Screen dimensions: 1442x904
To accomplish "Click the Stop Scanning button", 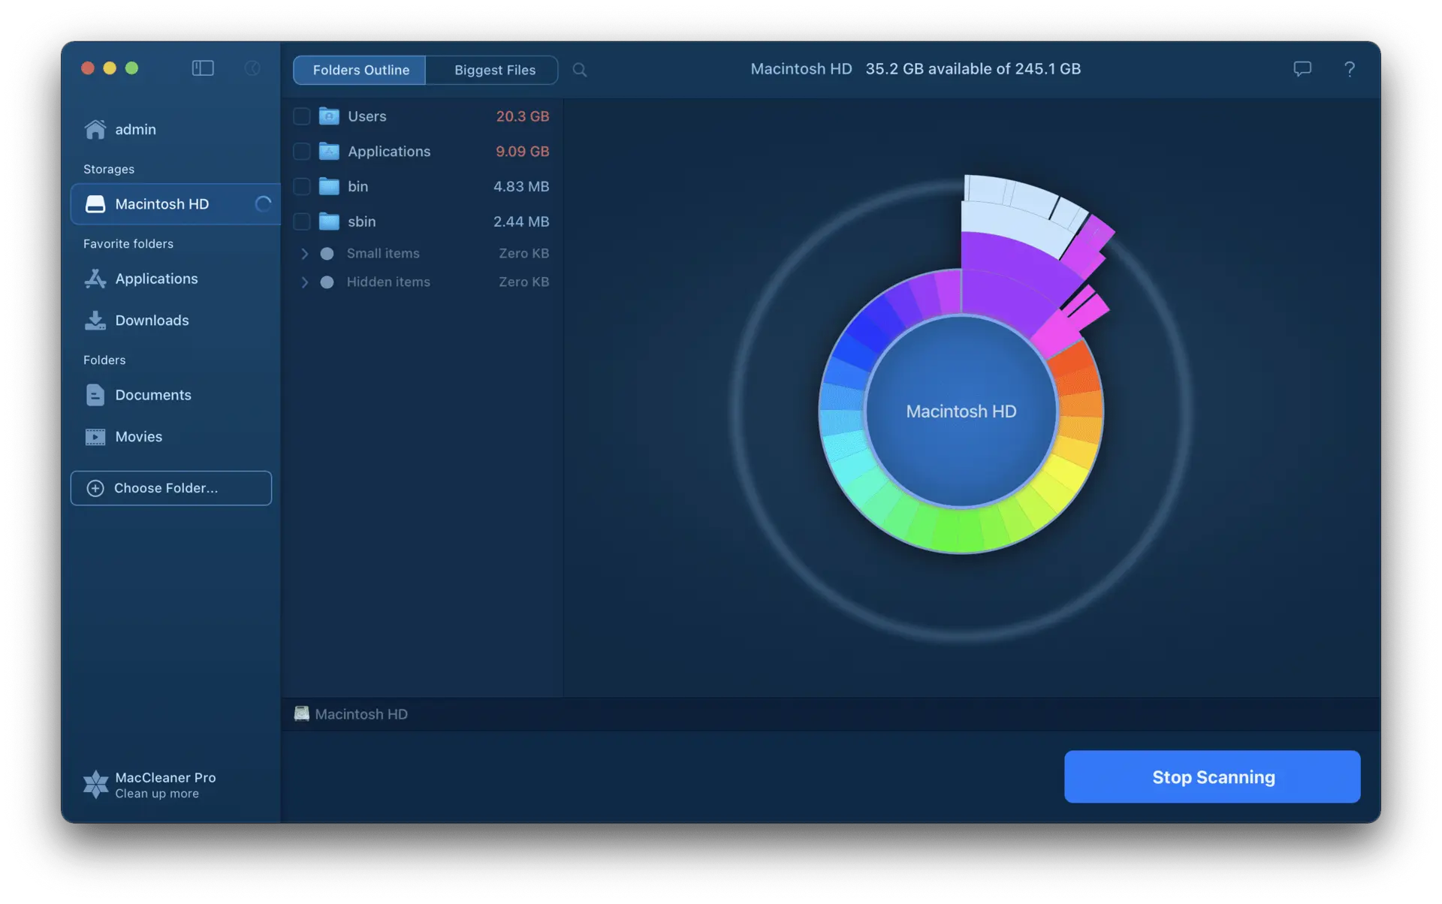I will tap(1212, 777).
